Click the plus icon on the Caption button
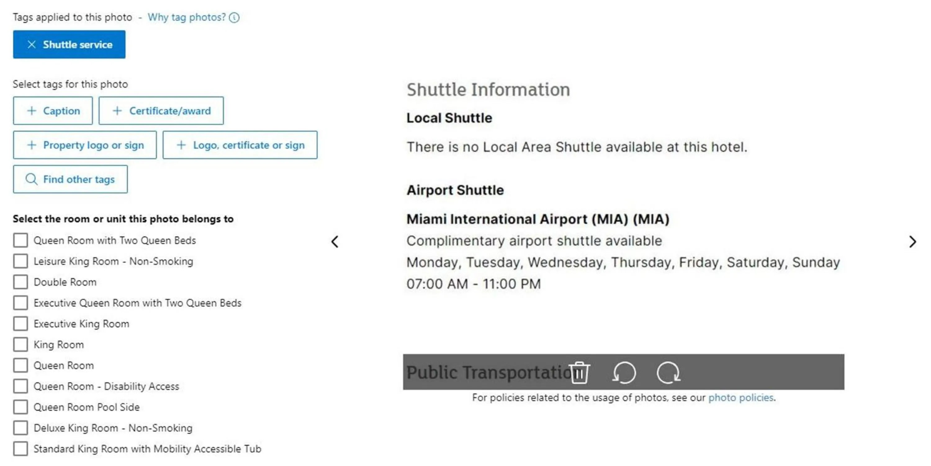 [x=32, y=110]
